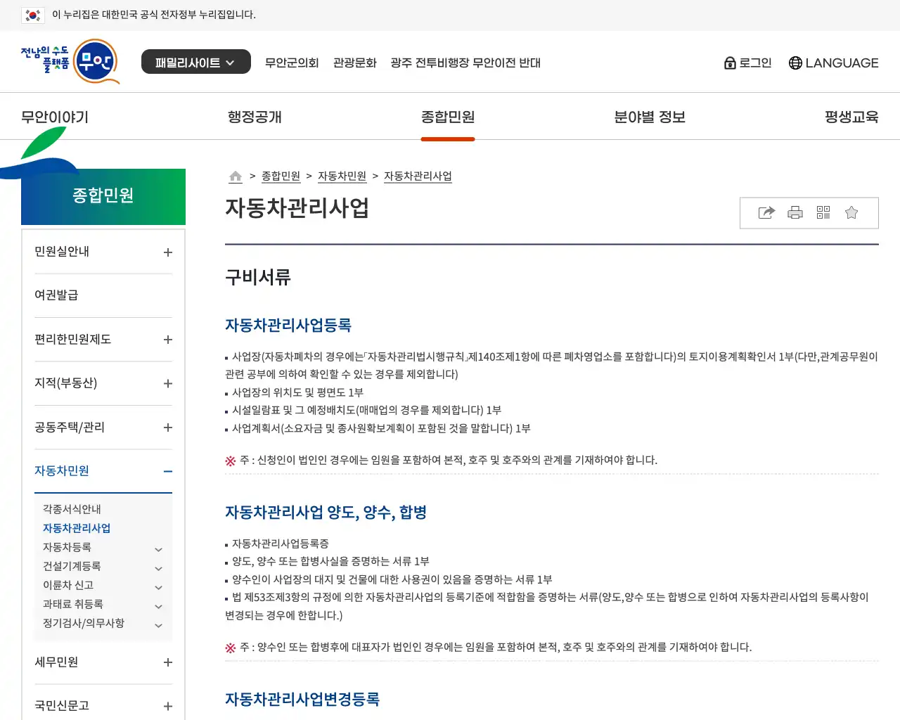
Task: Open the 행정공개 main menu
Action: pyautogui.click(x=255, y=117)
